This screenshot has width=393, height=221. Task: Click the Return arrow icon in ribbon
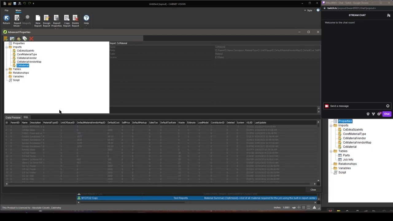click(6, 18)
